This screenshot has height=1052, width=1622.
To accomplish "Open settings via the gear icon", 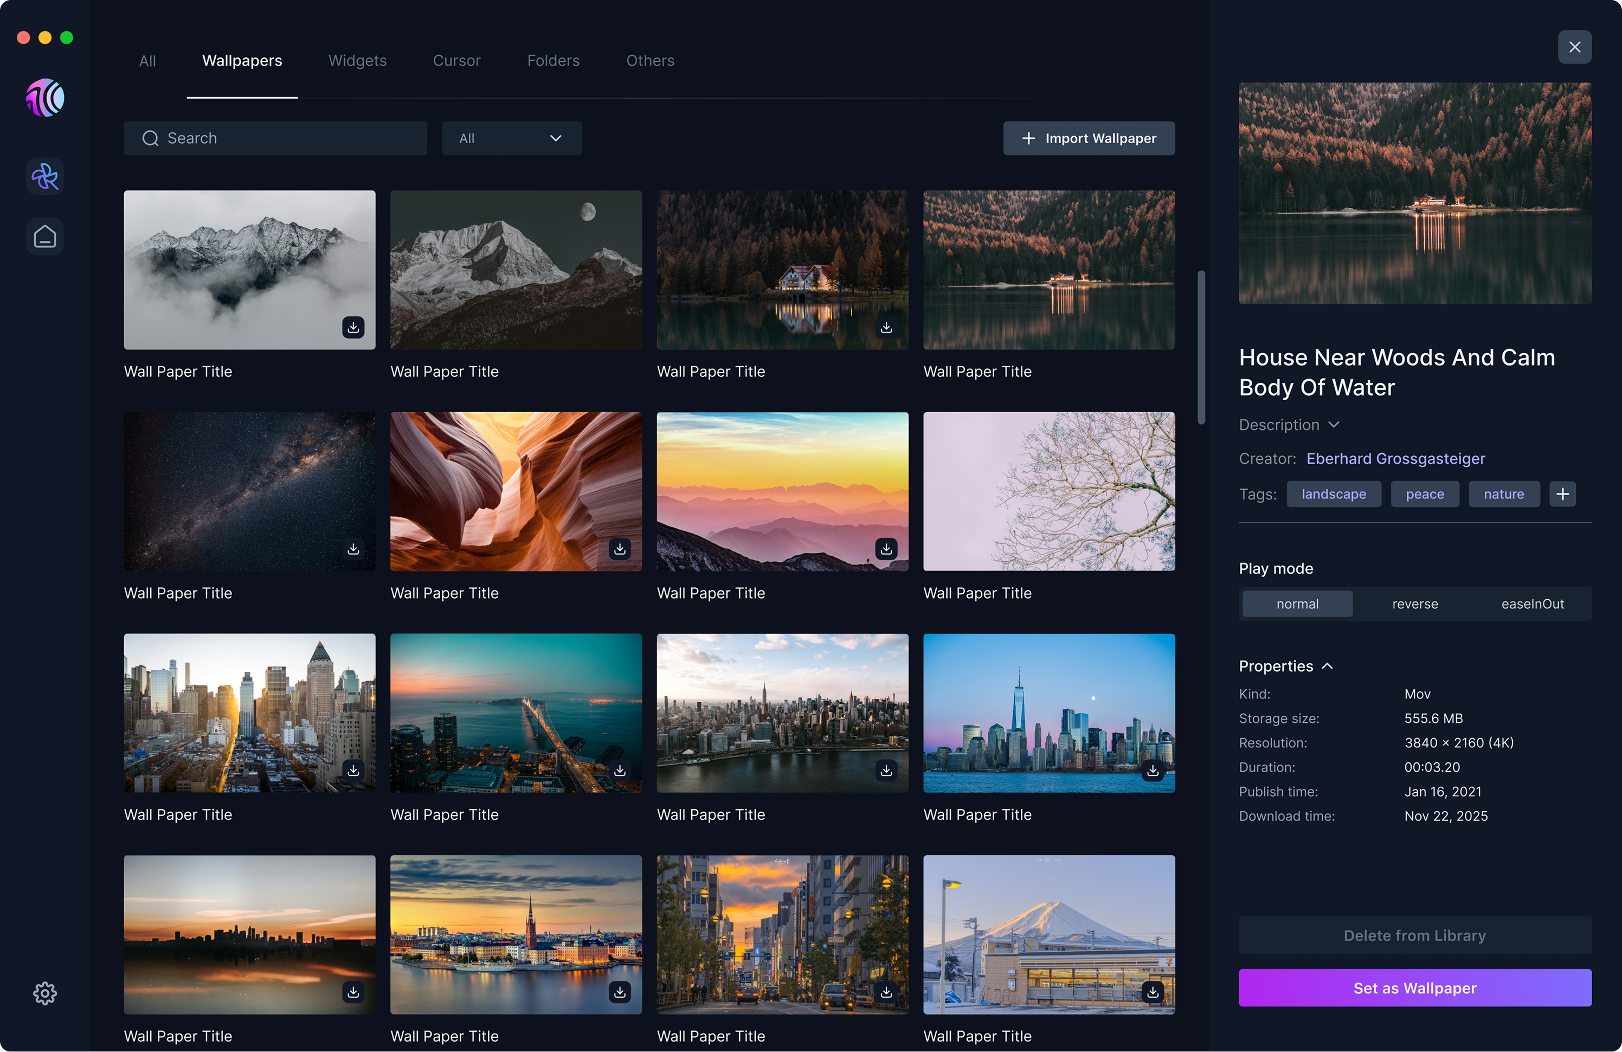I will (x=45, y=993).
